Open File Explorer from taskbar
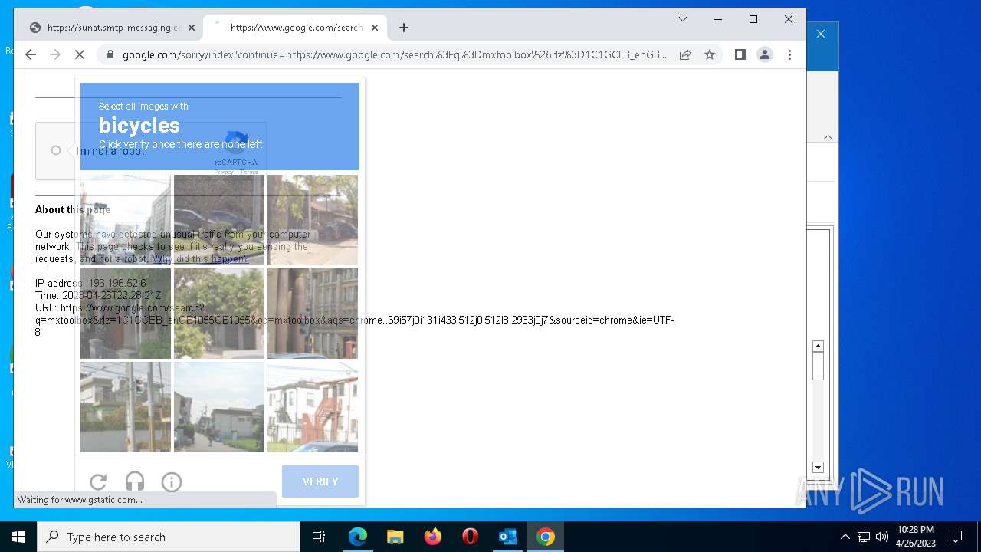The width and height of the screenshot is (981, 552). tap(395, 537)
